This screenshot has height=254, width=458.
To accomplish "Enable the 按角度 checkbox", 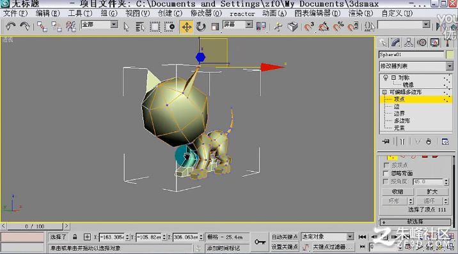I will [386, 181].
